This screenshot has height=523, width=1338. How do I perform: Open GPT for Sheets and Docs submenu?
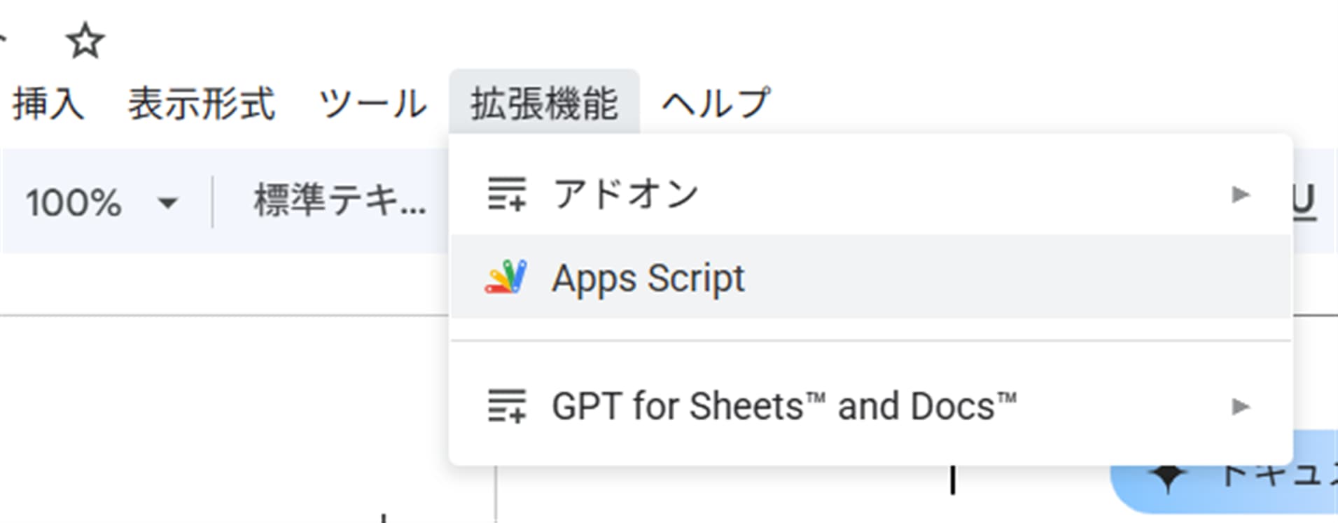pos(870,407)
